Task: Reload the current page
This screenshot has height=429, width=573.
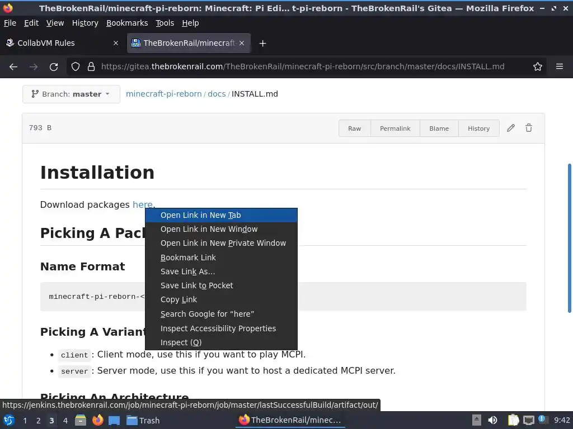Action: coord(54,67)
